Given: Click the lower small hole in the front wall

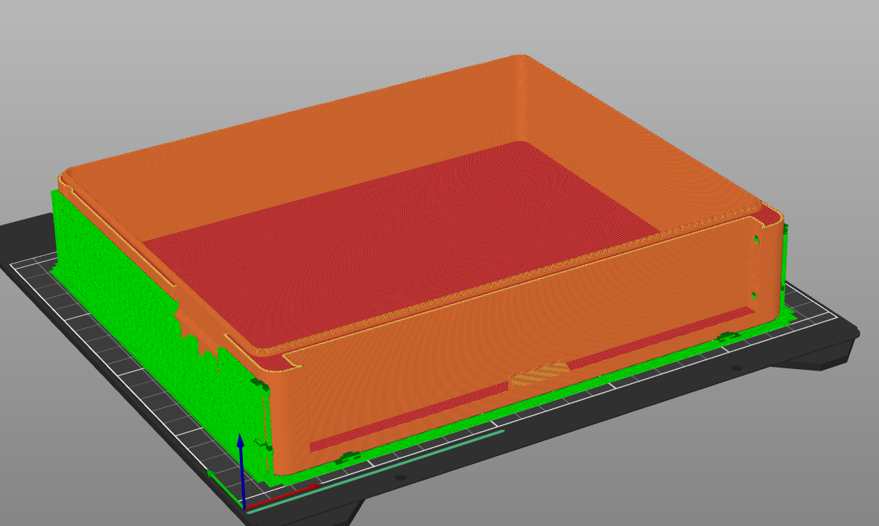Looking at the screenshot, I should tap(753, 295).
